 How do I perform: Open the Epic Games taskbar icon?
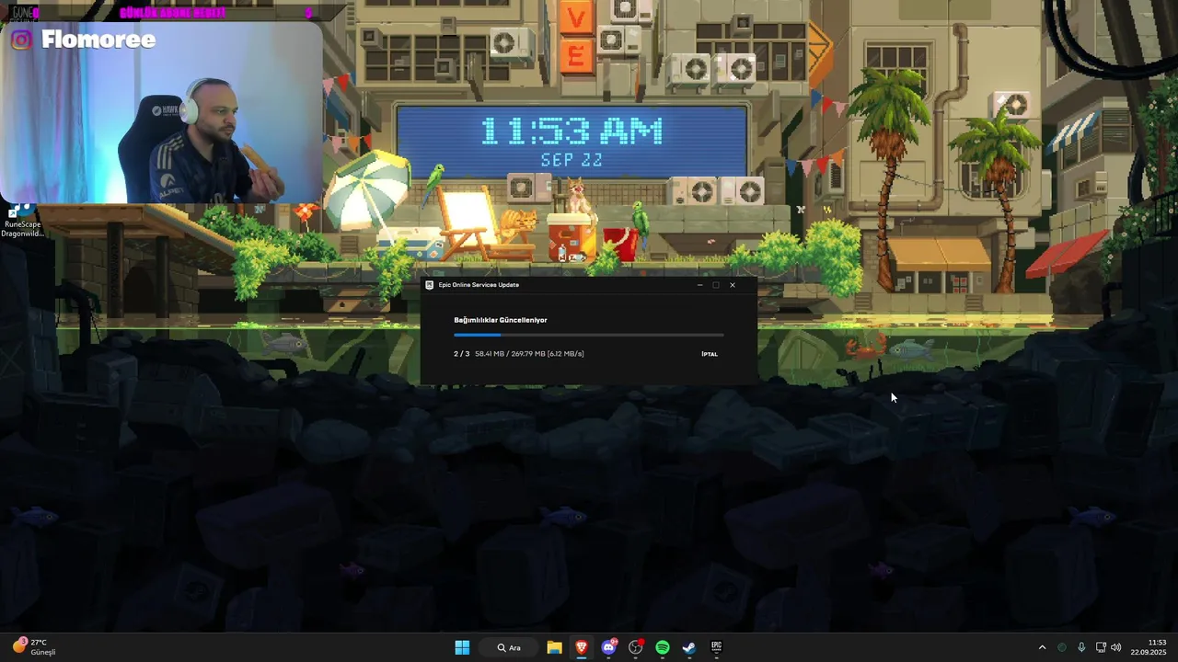[716, 647]
